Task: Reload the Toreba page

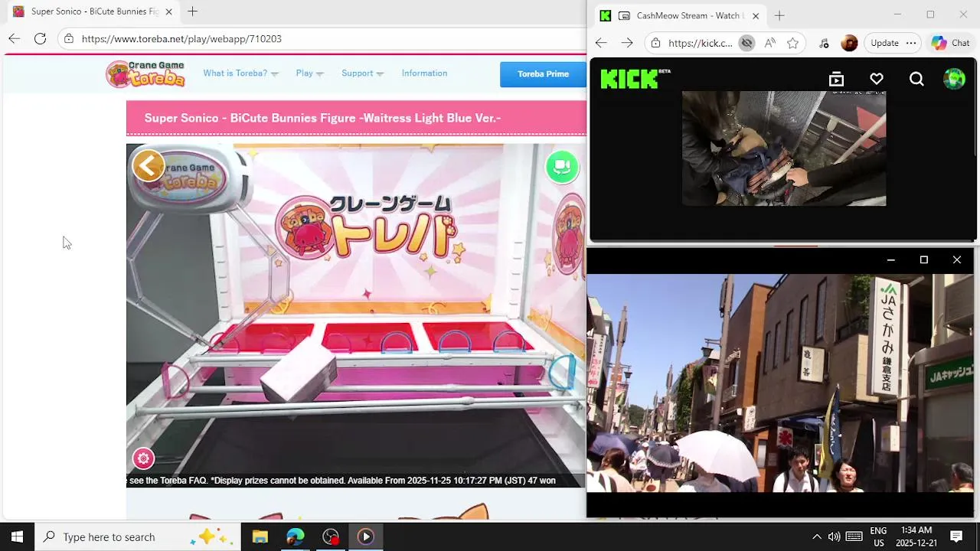Action: tap(40, 38)
